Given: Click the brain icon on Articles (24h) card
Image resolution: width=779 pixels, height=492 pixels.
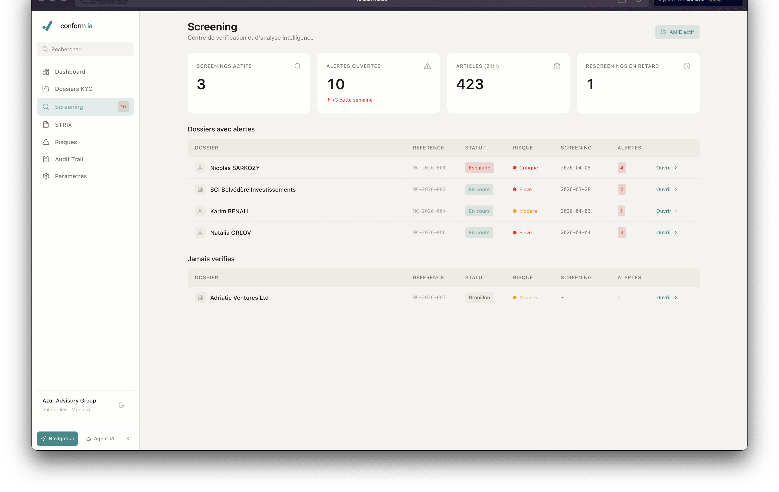Looking at the screenshot, I should (x=557, y=66).
